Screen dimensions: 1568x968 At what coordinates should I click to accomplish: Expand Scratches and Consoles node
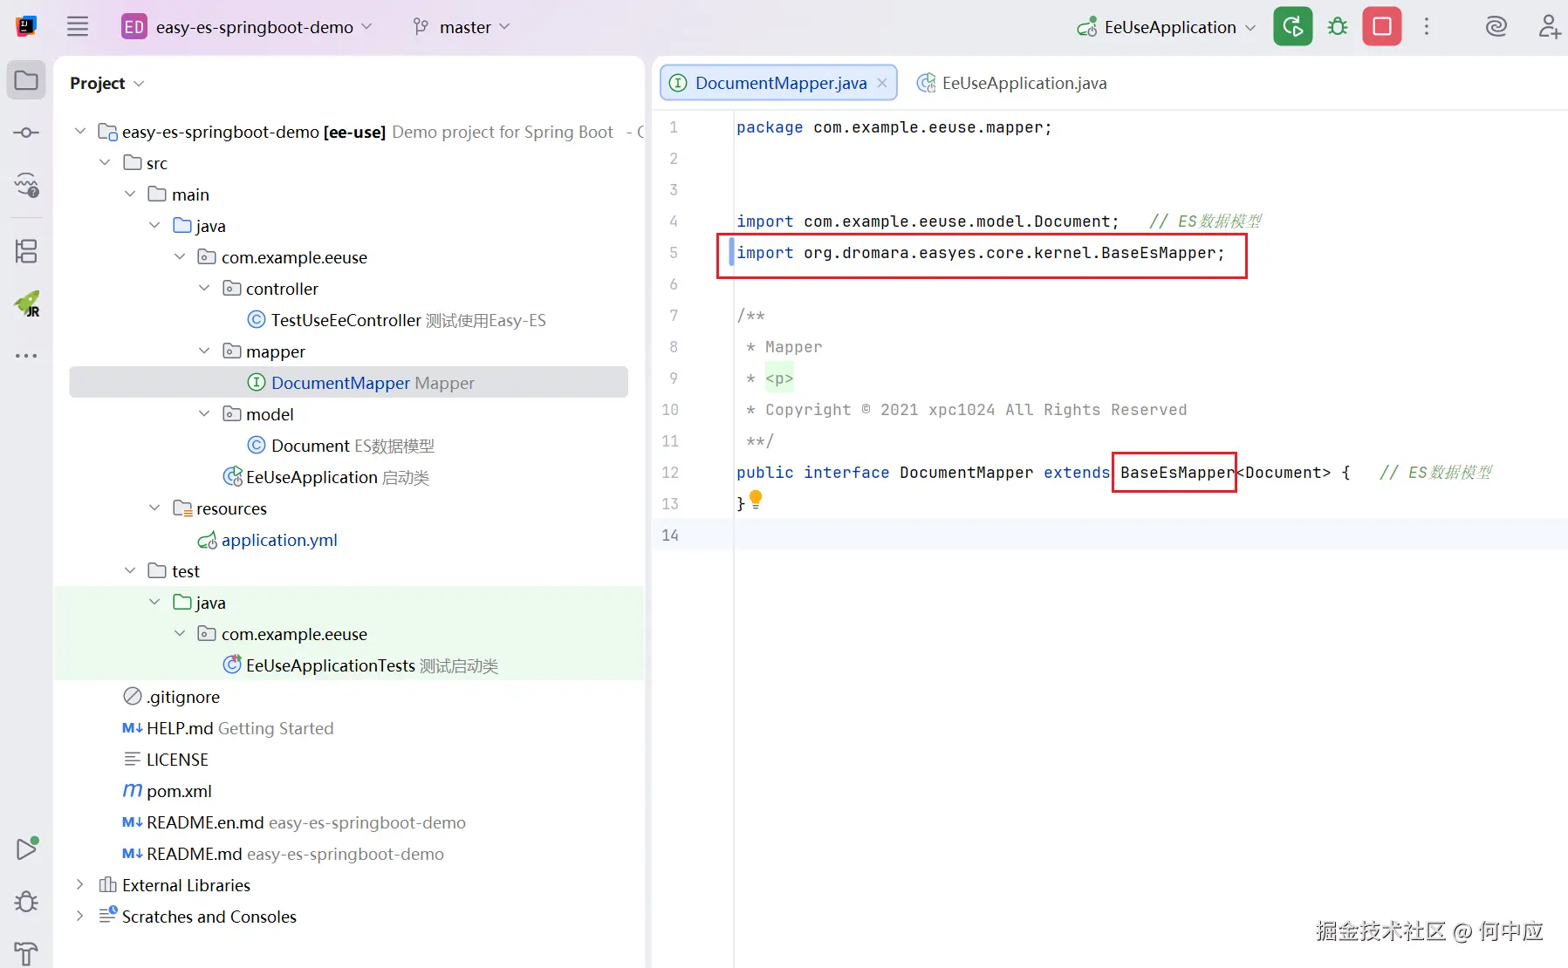[x=80, y=917]
